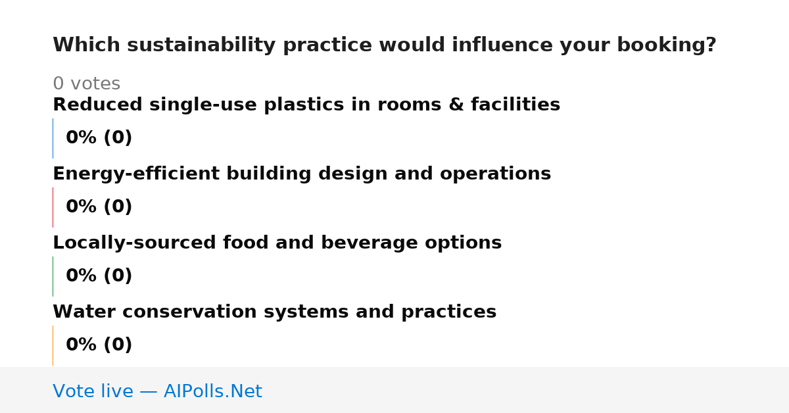Click the gray footer banner area
Screen dimensions: 789x413
click(x=394, y=390)
